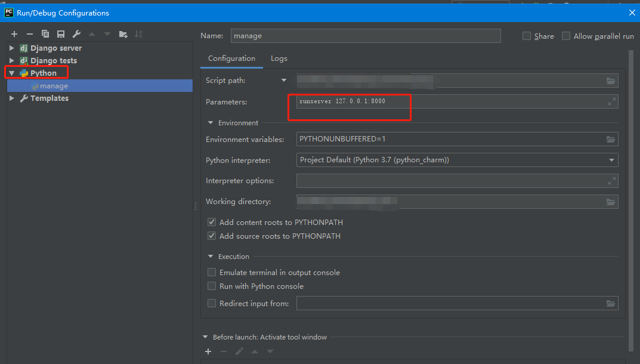Viewport: 640px width, 364px height.
Task: Enable Emulate terminal in output console
Action: click(x=212, y=272)
